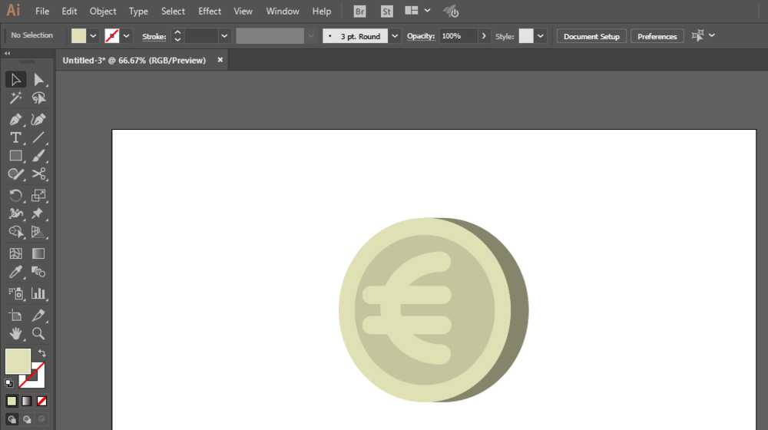Screen dimensions: 768x430
Task: Open the Object menu
Action: pos(103,11)
